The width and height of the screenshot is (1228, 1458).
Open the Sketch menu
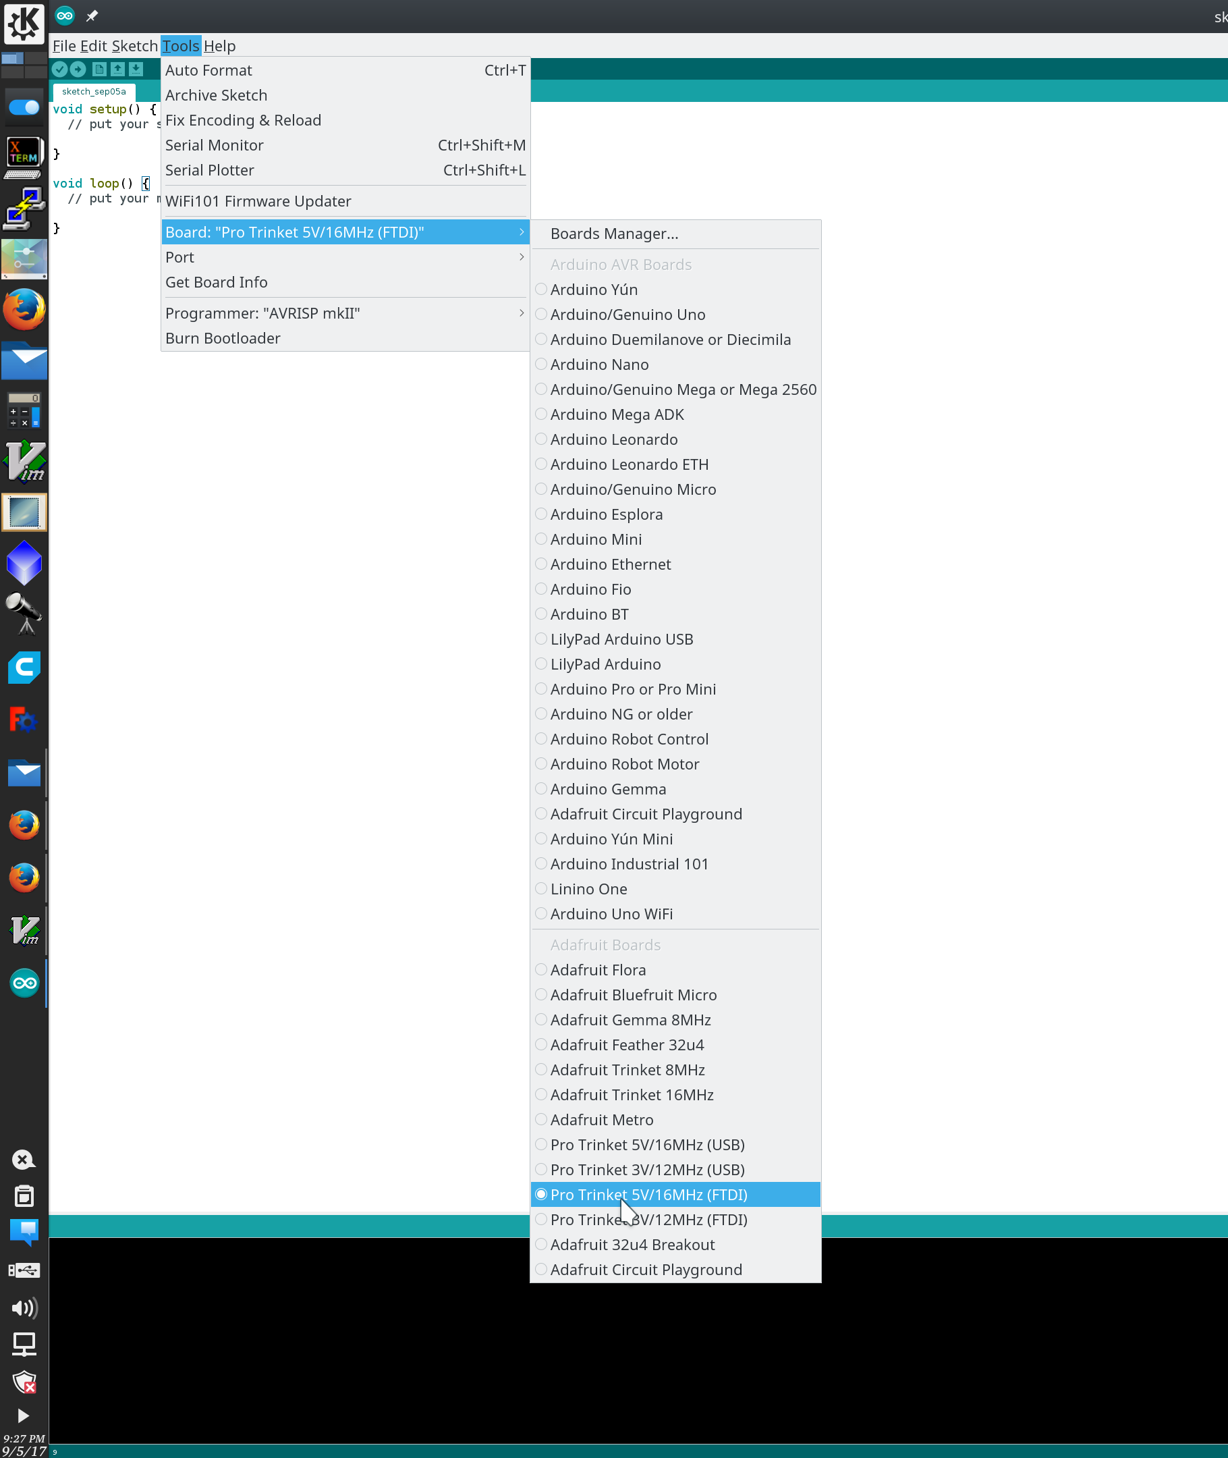click(x=134, y=46)
